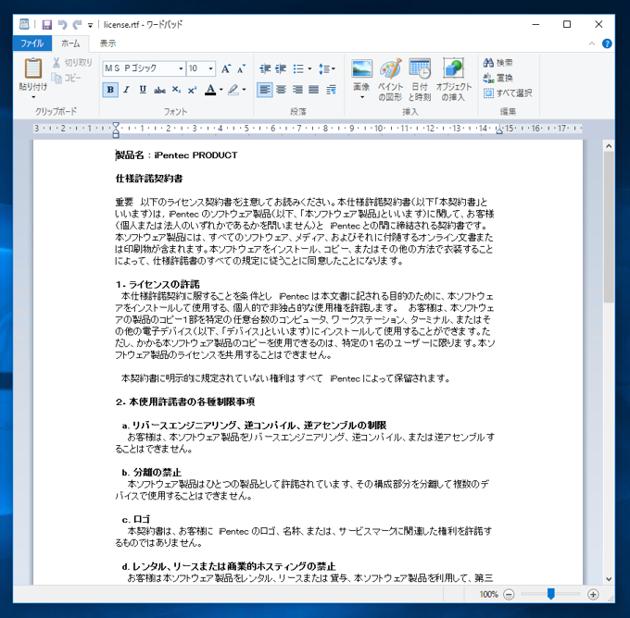Click the heading 1. ライセンスの許諾
The image size is (630, 618).
click(x=157, y=285)
